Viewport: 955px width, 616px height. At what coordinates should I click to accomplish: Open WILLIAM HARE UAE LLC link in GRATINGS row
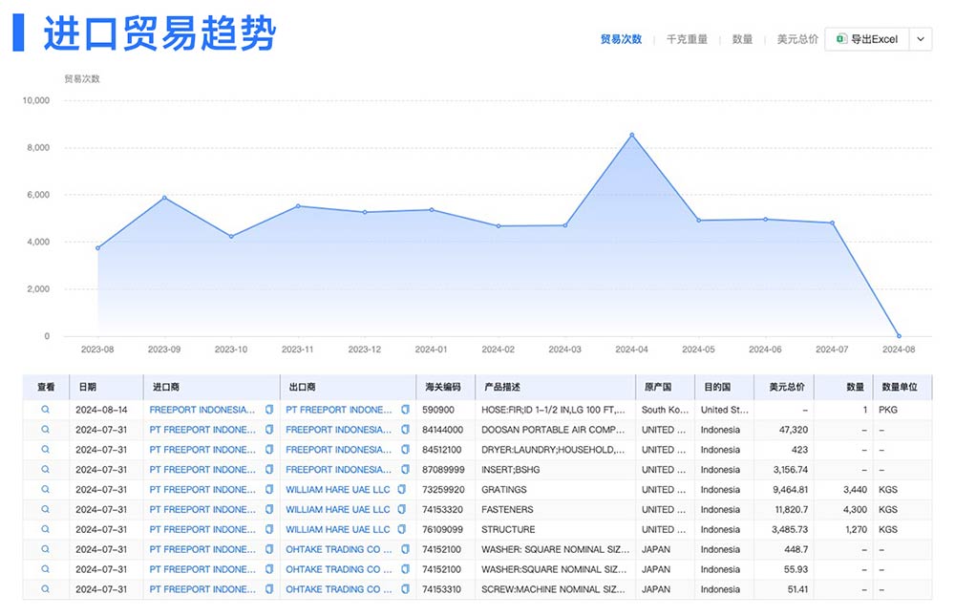point(338,490)
